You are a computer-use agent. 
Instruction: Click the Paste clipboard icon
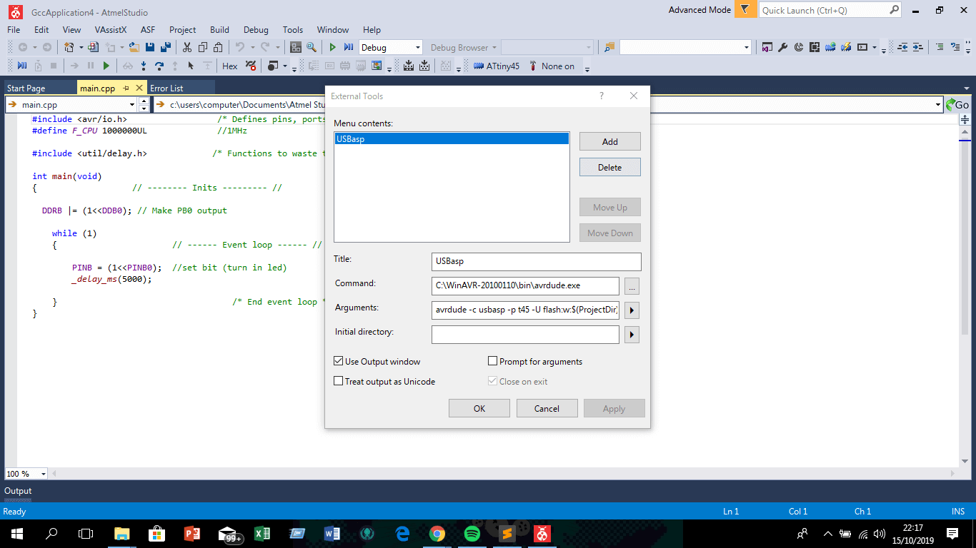[219, 48]
